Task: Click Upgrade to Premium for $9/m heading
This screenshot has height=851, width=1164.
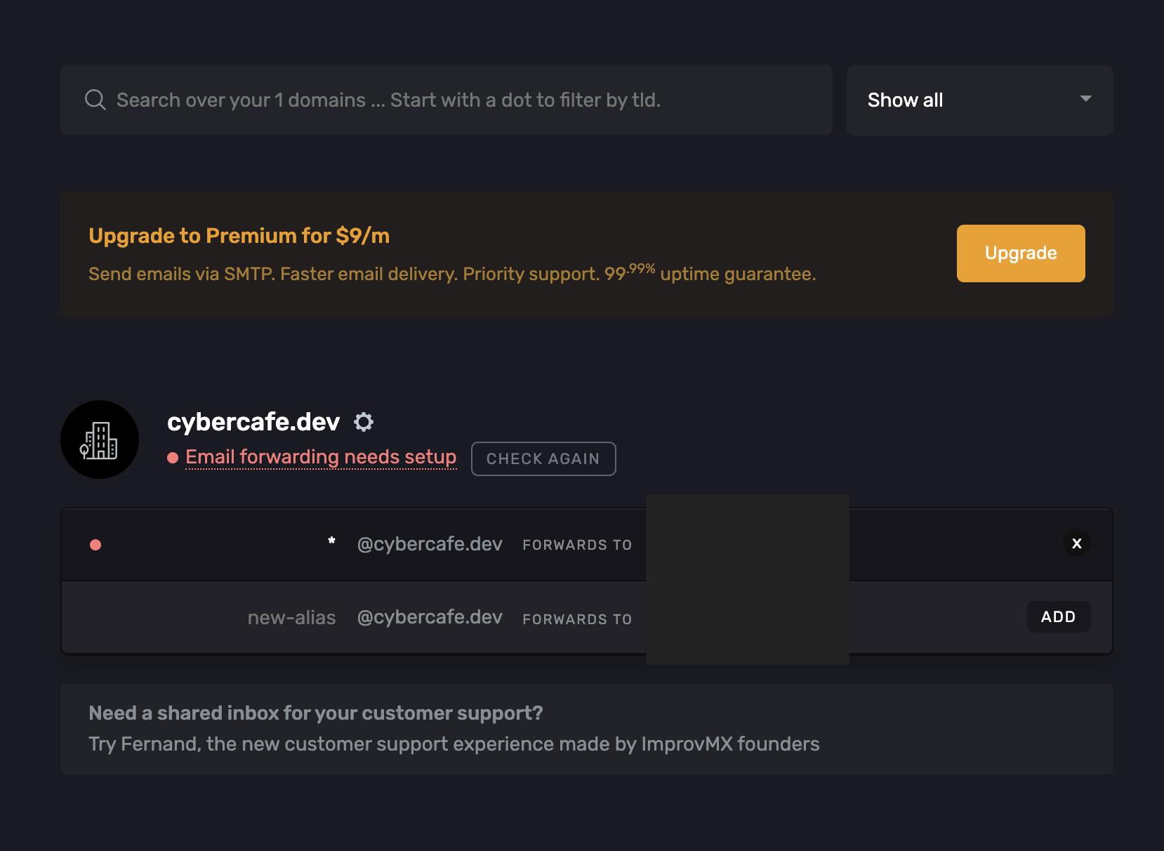Action: [239, 236]
